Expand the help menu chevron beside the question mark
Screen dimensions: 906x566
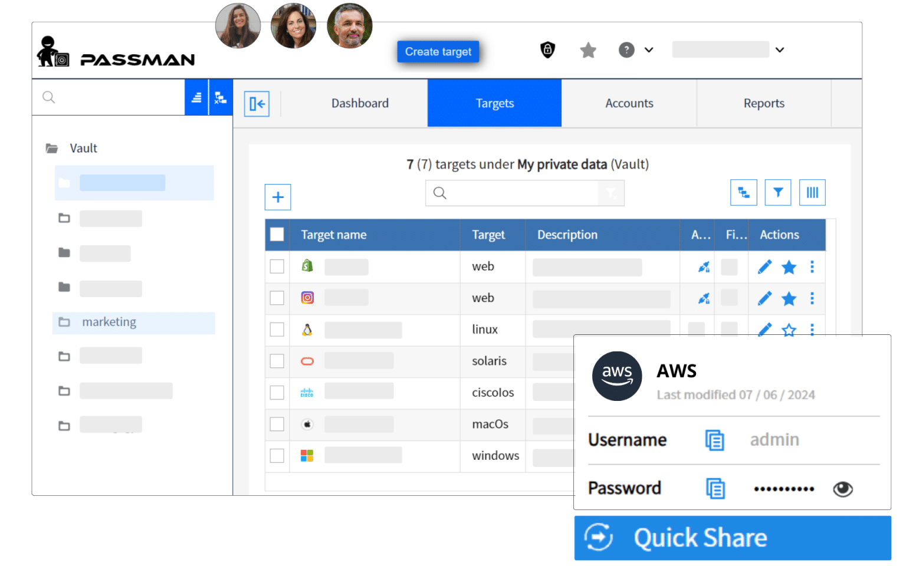tap(649, 50)
